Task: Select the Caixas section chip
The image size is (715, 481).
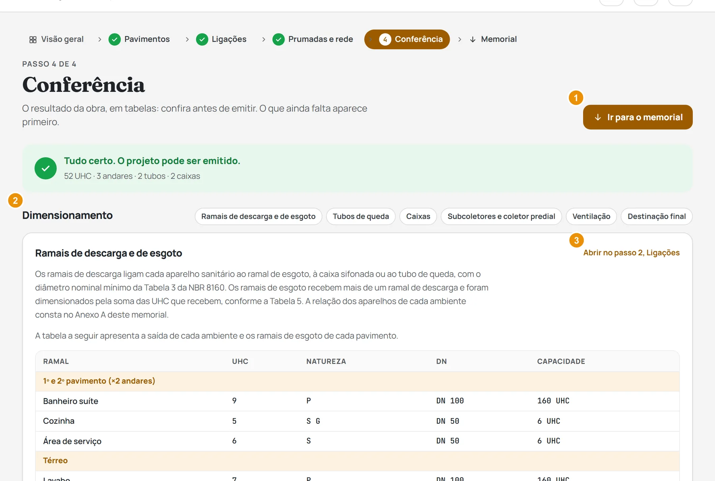Action: tap(418, 217)
